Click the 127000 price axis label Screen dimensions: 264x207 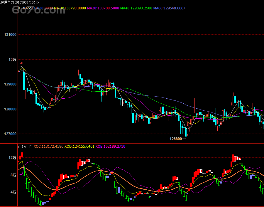tap(10, 134)
